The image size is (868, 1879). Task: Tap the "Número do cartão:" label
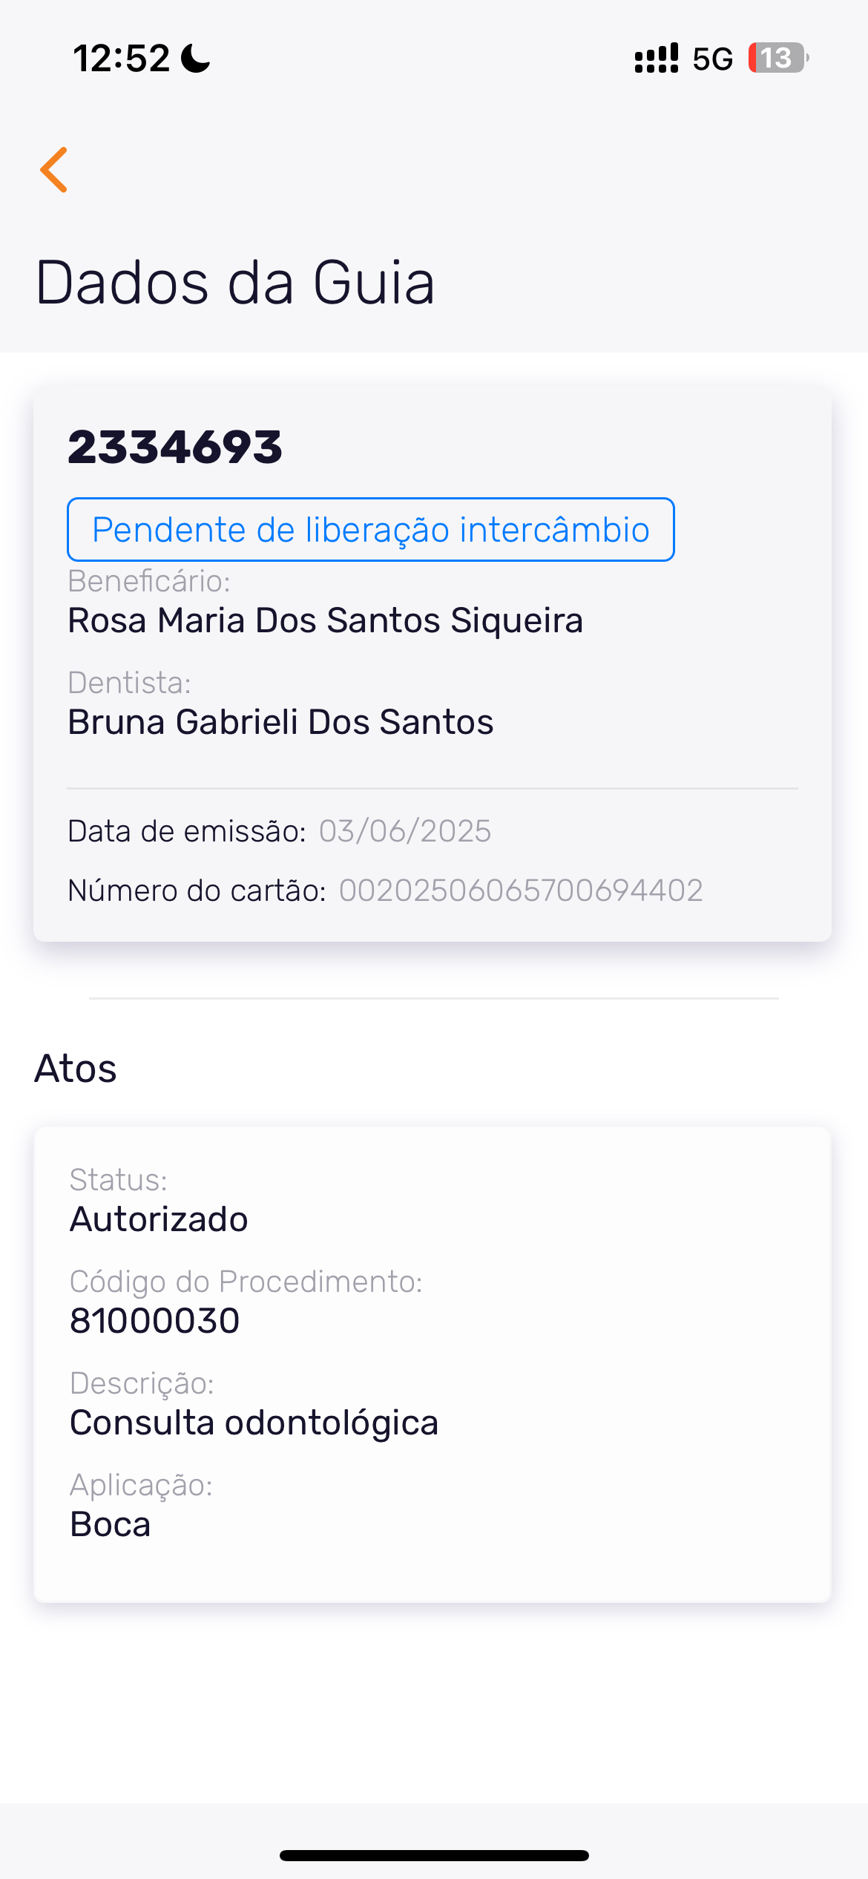click(197, 891)
